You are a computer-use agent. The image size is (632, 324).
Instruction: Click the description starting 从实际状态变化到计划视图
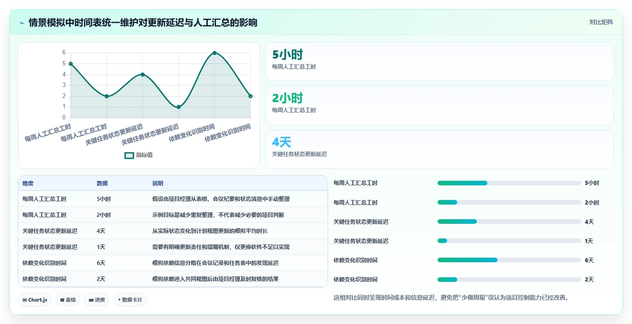pyautogui.click(x=210, y=231)
